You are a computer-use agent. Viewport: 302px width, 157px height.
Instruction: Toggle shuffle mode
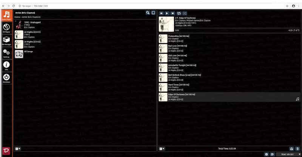click(185, 13)
